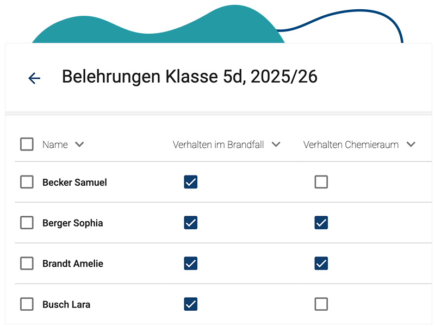Click the back arrow icon
Viewport: 435px width, 326px height.
pos(34,78)
